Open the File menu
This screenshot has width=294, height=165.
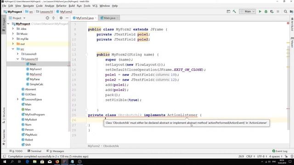[x=4, y=6]
